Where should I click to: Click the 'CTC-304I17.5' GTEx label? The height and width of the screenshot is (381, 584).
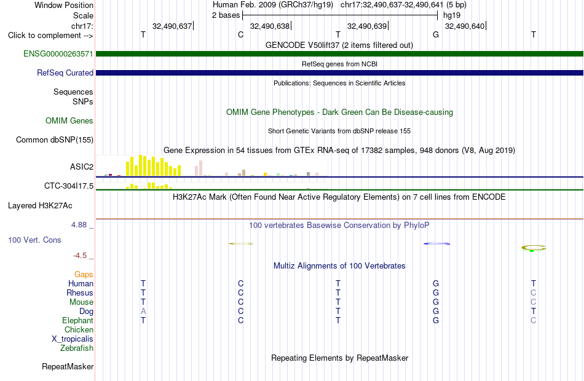click(x=69, y=186)
